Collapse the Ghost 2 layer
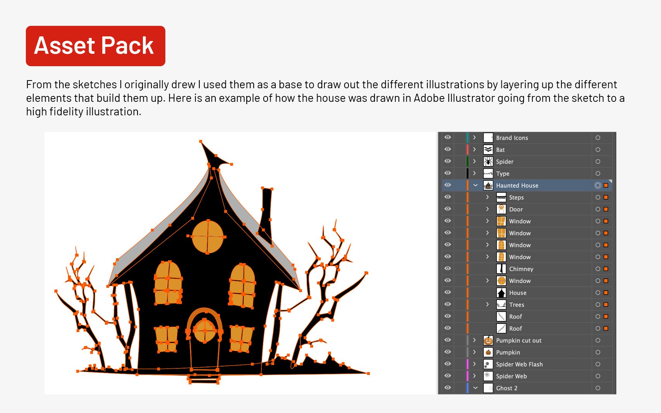The width and height of the screenshot is (661, 413). (475, 388)
